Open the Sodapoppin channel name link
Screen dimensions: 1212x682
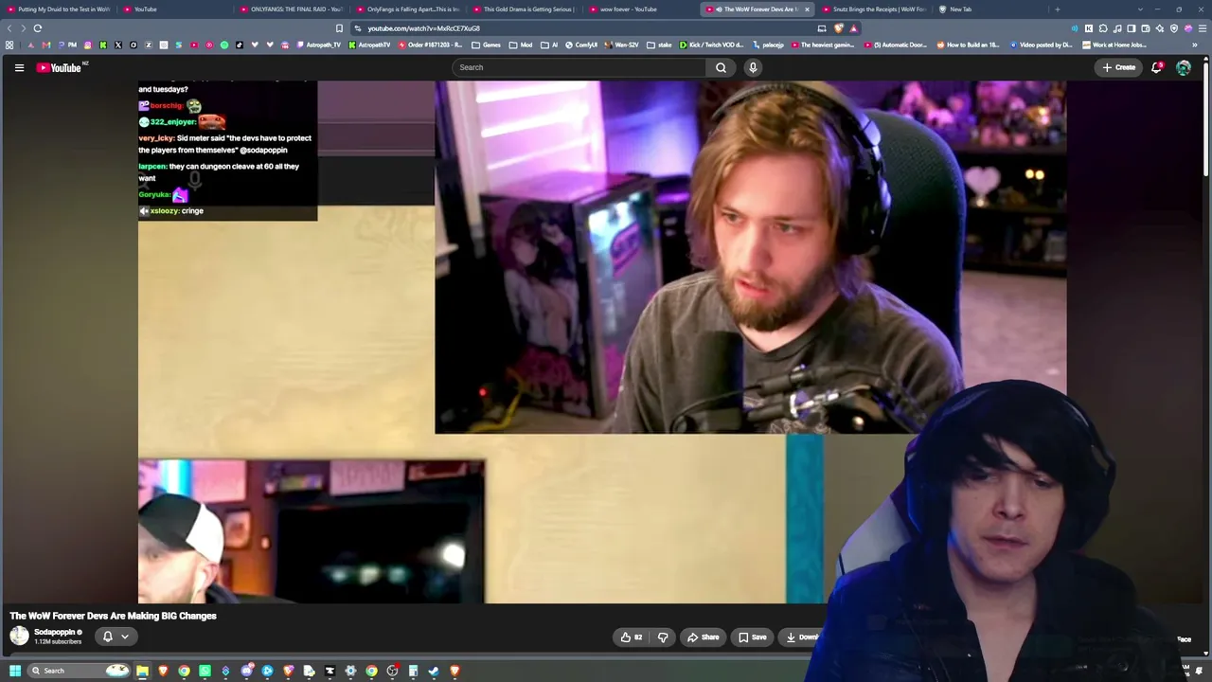point(54,632)
